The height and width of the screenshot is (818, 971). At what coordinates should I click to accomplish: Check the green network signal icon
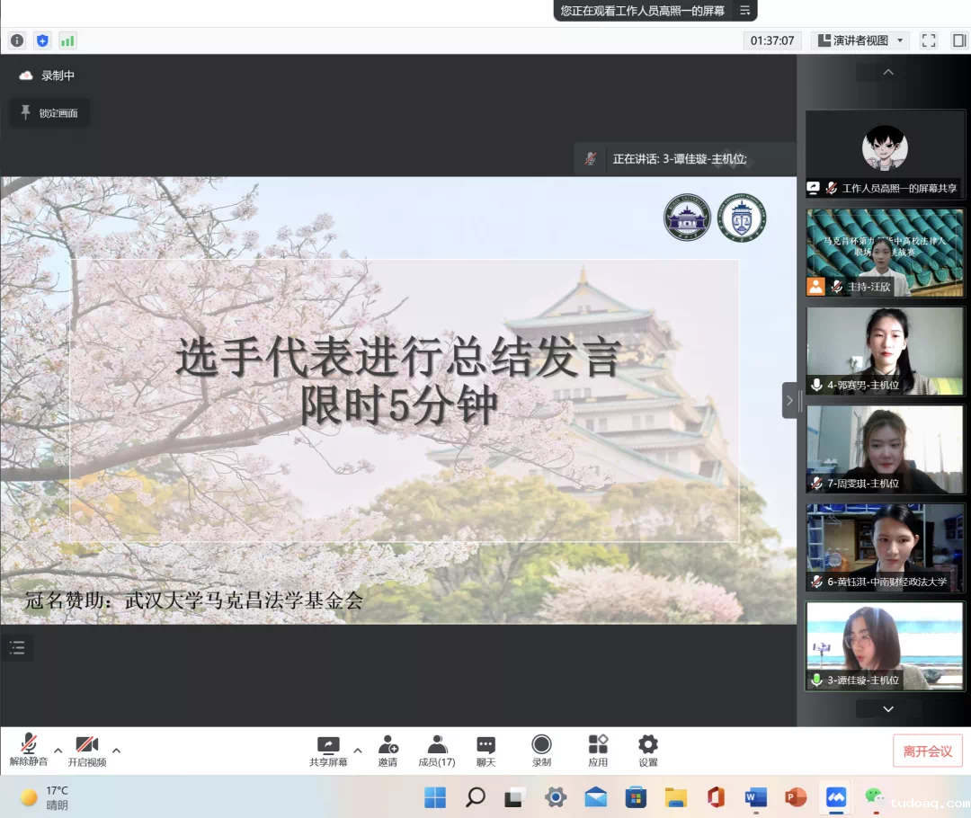point(67,40)
